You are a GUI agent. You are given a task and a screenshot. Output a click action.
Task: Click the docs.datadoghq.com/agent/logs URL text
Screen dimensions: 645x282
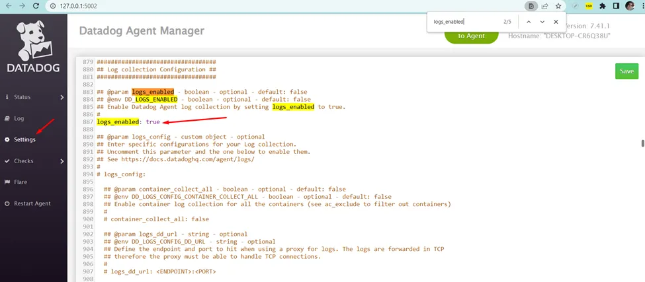click(188, 159)
